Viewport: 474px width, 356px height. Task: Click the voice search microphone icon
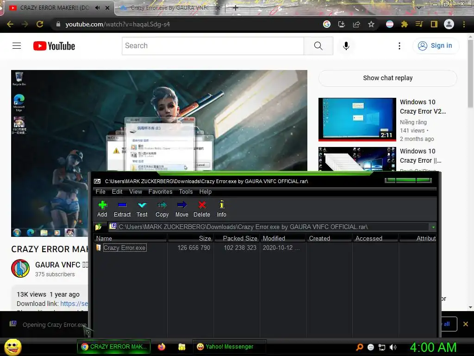[x=346, y=46]
